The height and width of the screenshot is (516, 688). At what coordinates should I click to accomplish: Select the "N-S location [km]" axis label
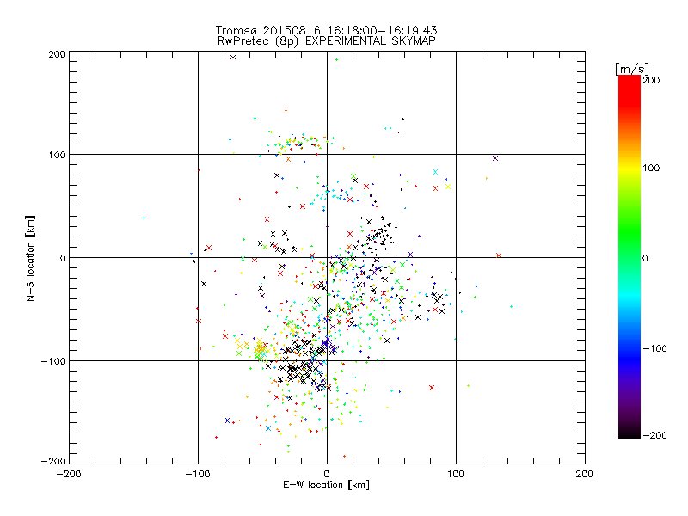pyautogui.click(x=30, y=258)
